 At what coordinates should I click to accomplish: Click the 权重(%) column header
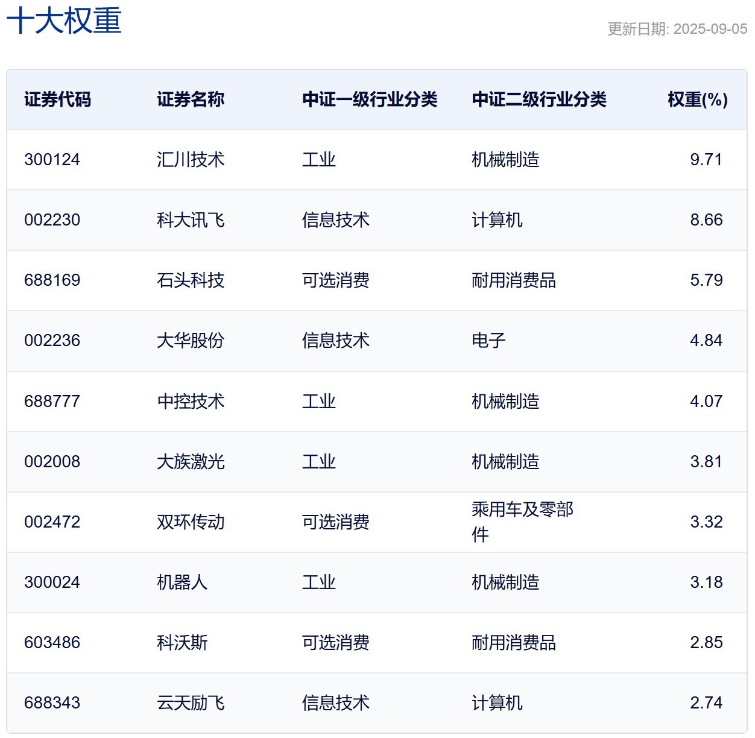pos(698,99)
